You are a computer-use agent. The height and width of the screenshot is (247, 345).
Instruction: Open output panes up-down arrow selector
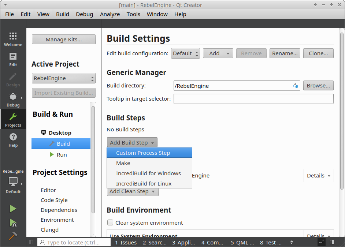[x=292, y=242]
